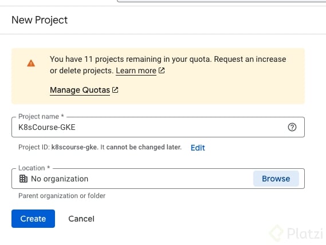Click the organization building icon
326x245 pixels.
click(x=23, y=179)
